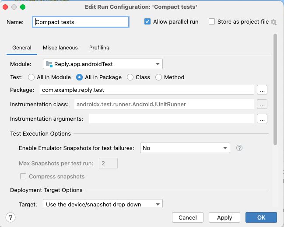The height and width of the screenshot is (227, 284).
Task: Expand Enable Emulator Snapshots dropdown
Action: click(x=185, y=148)
